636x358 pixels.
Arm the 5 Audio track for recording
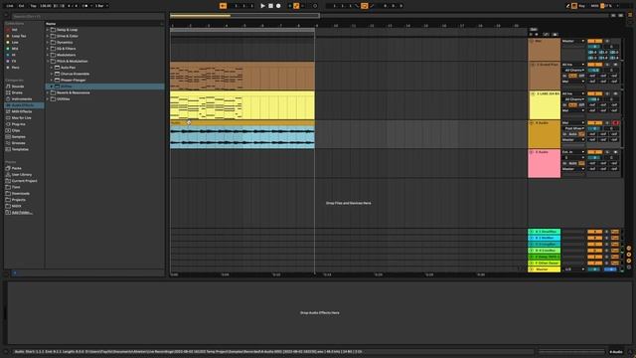[615, 152]
